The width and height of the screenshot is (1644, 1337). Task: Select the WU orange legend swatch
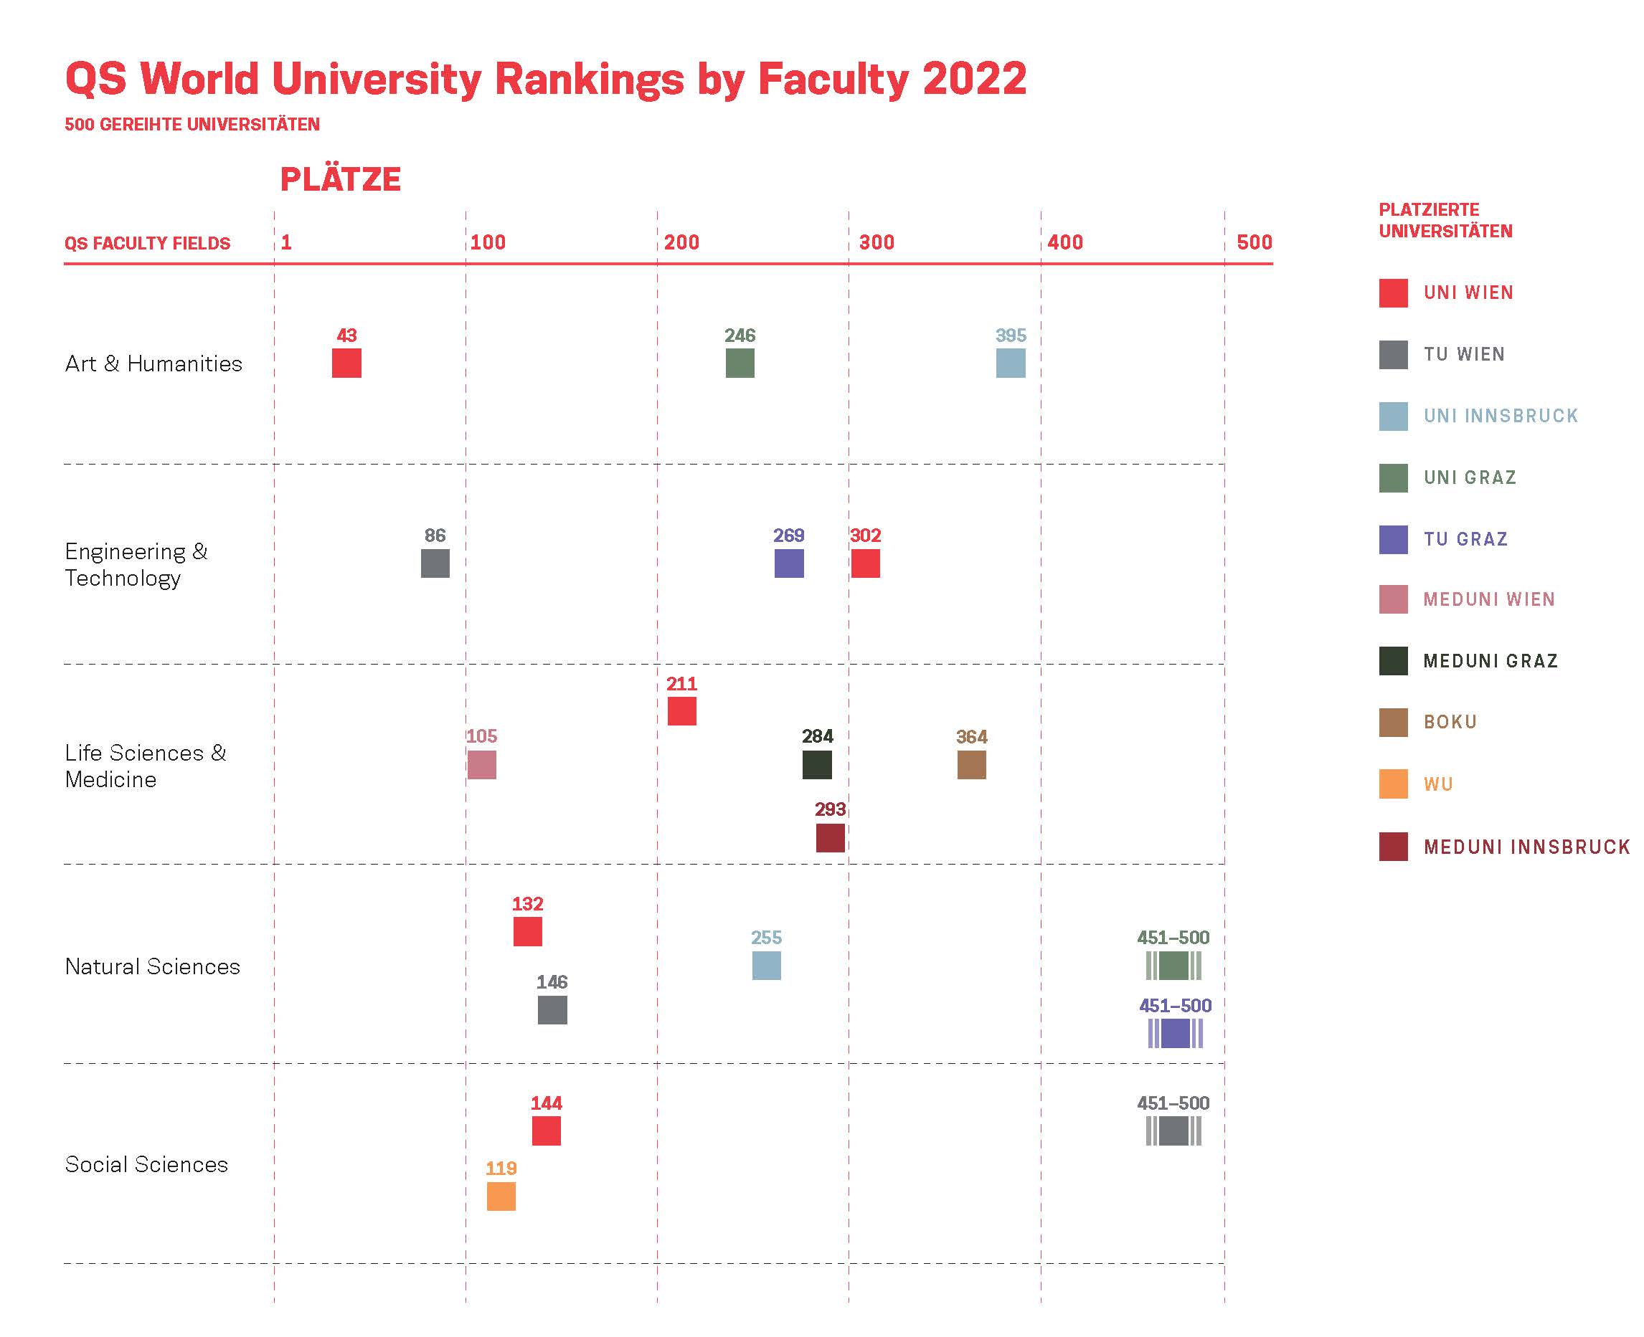coord(1393,784)
